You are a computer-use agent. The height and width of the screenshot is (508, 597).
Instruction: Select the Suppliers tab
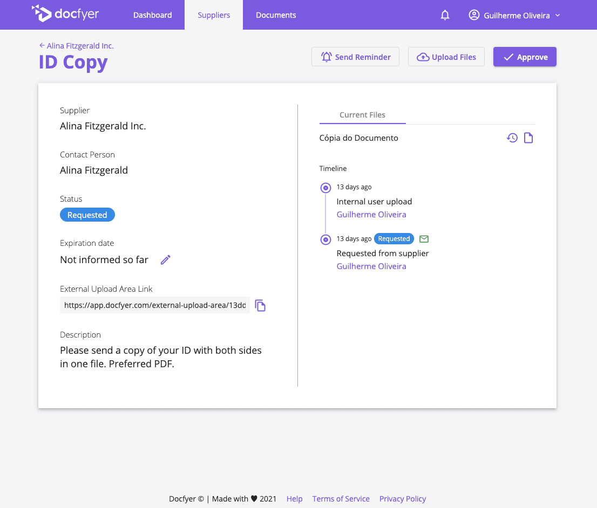coord(214,15)
